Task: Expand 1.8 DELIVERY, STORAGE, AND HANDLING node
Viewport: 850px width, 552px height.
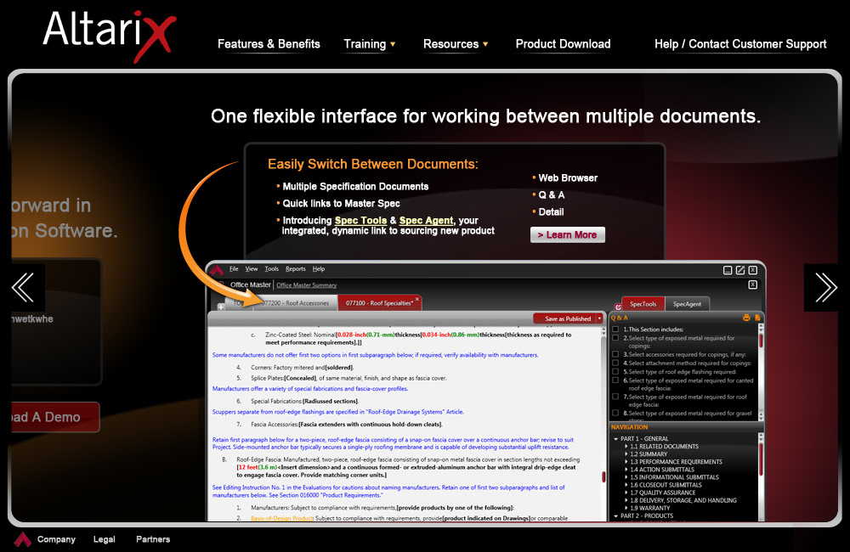Action: (x=626, y=500)
